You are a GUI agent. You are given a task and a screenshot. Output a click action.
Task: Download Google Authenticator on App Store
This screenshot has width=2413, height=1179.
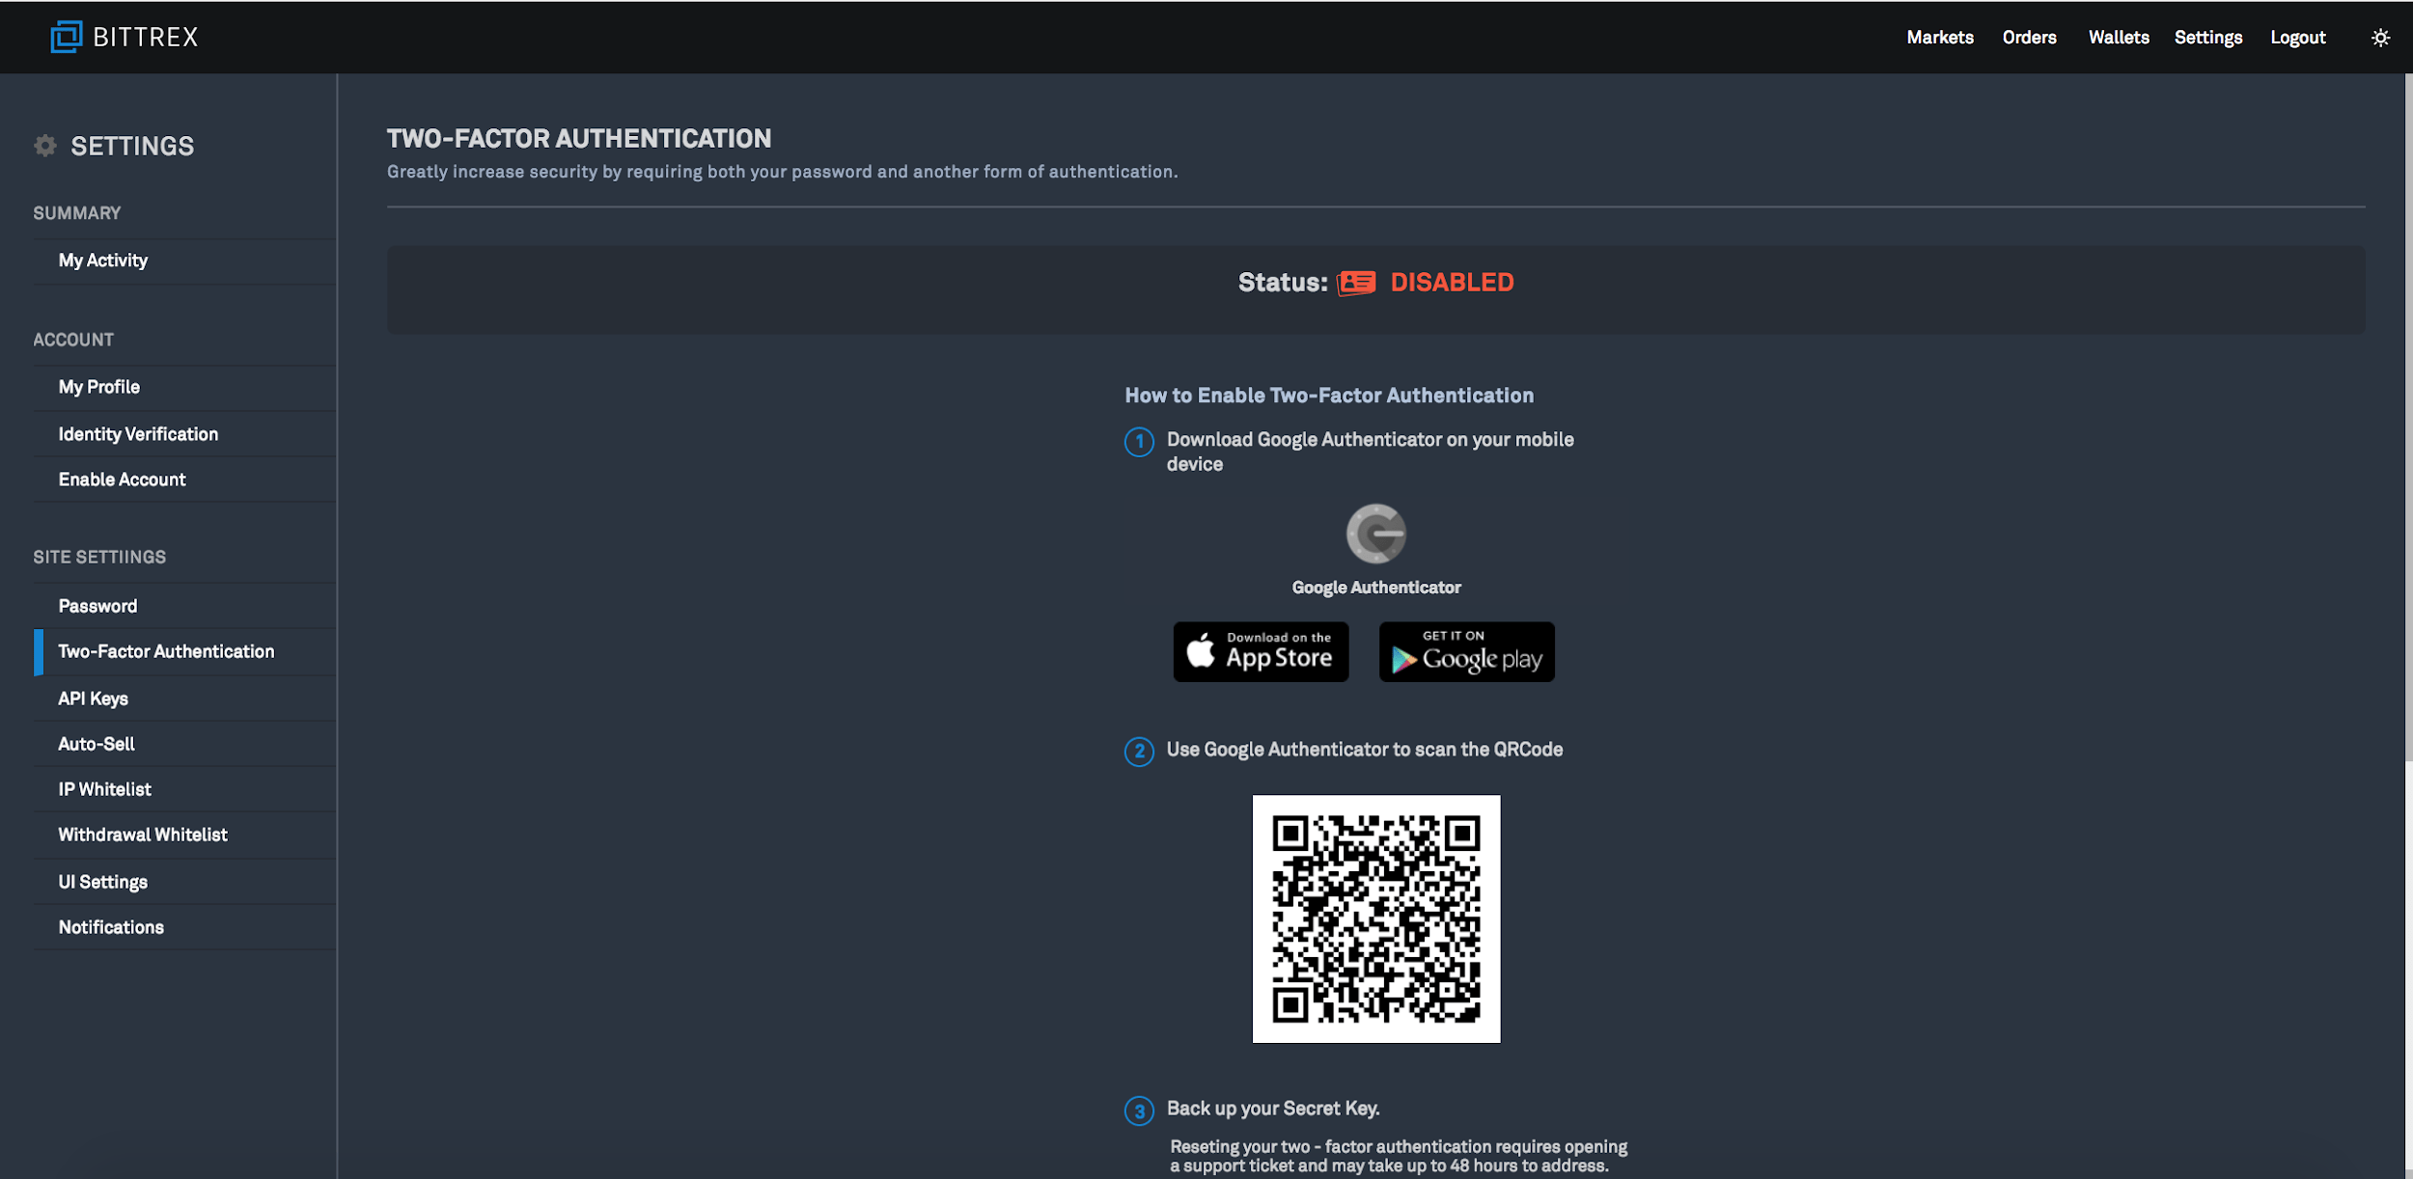1261,651
